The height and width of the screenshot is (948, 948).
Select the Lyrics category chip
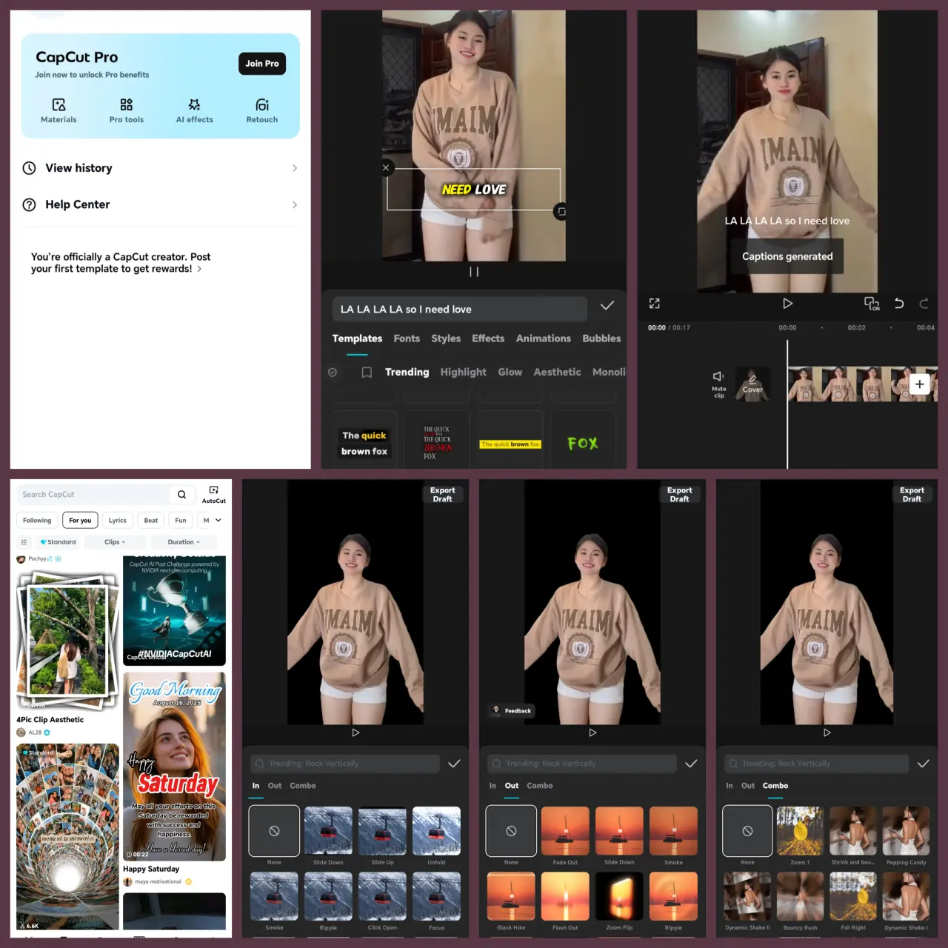pyautogui.click(x=118, y=521)
